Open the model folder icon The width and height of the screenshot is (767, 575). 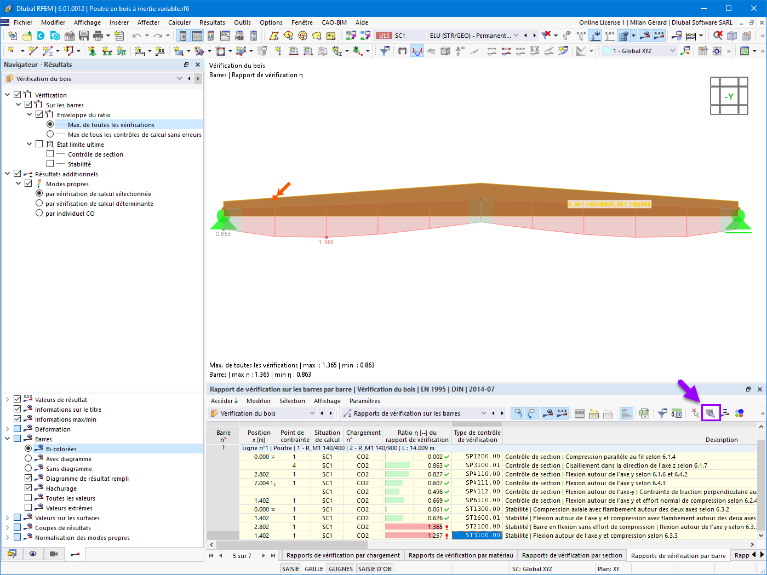[27, 36]
